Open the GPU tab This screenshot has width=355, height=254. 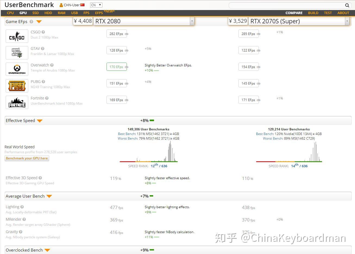(x=23, y=13)
